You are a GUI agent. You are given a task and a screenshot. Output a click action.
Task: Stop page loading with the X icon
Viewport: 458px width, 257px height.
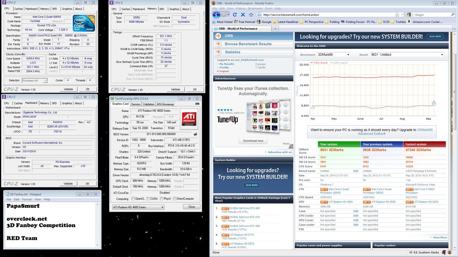[243, 15]
